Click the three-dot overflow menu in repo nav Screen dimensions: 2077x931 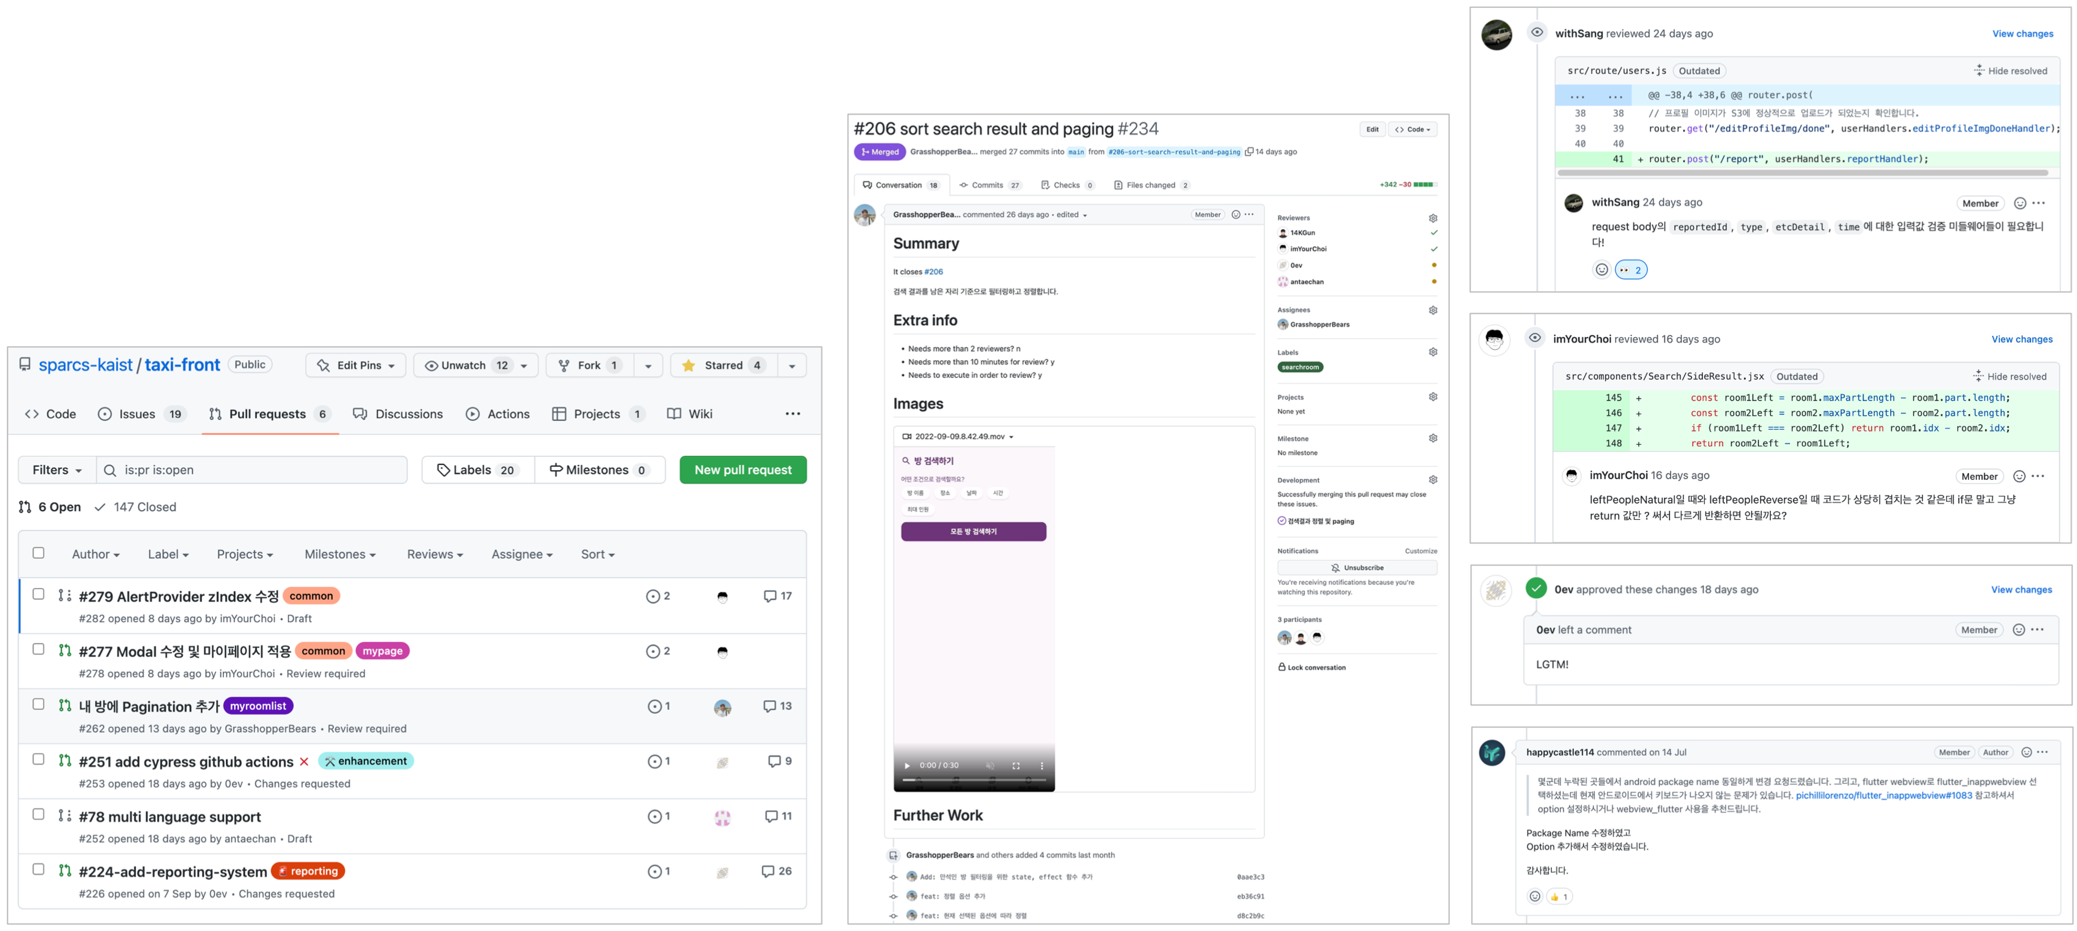(792, 415)
